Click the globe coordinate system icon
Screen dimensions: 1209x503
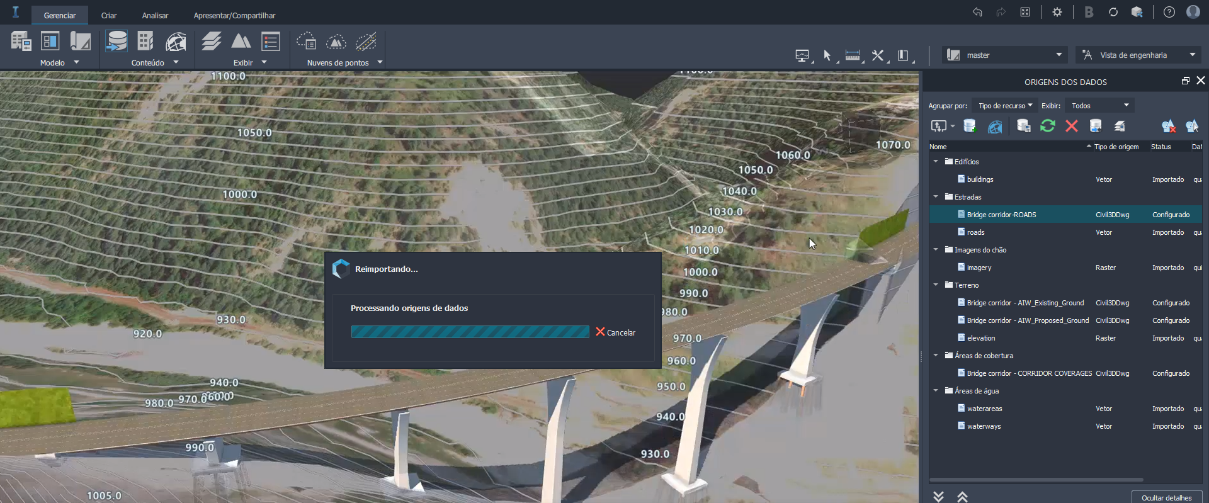(x=176, y=42)
